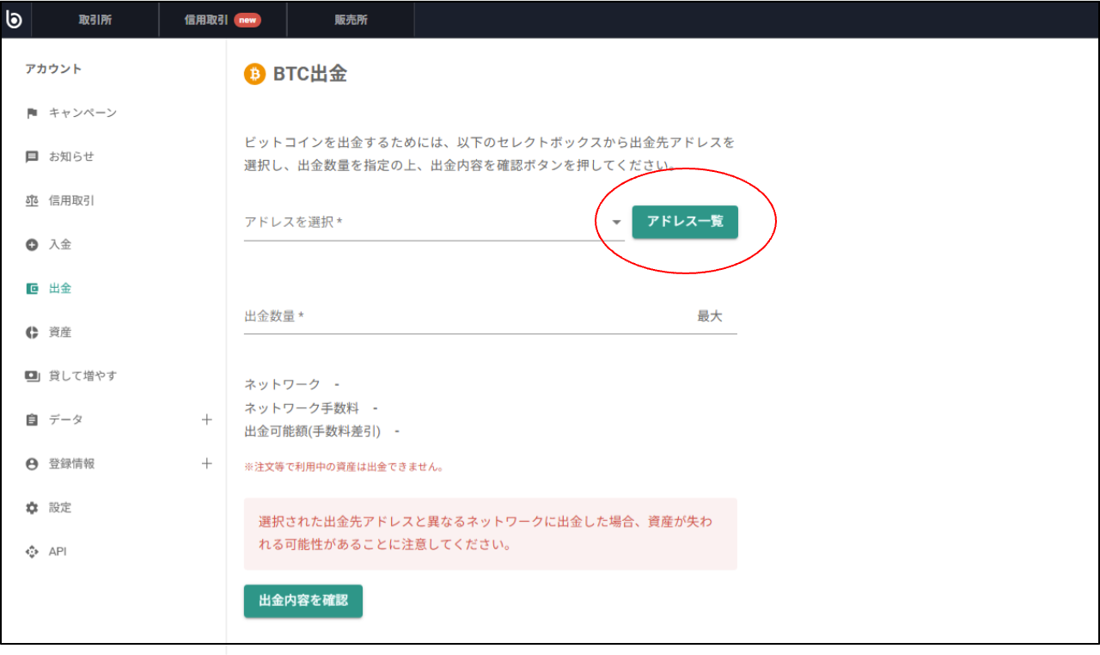Open API via sidebar icon

pyautogui.click(x=33, y=551)
